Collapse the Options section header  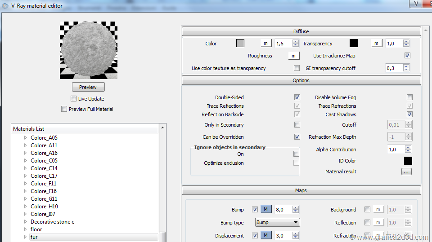tap(301, 80)
